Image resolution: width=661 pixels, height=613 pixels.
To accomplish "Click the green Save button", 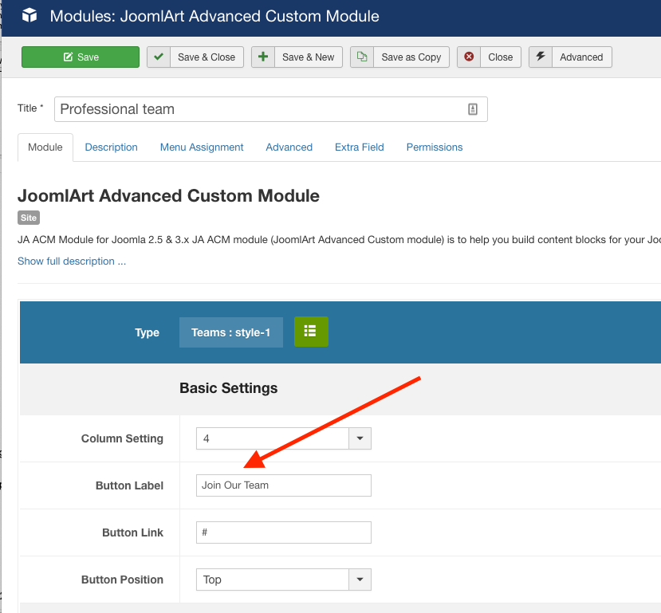I will [81, 57].
